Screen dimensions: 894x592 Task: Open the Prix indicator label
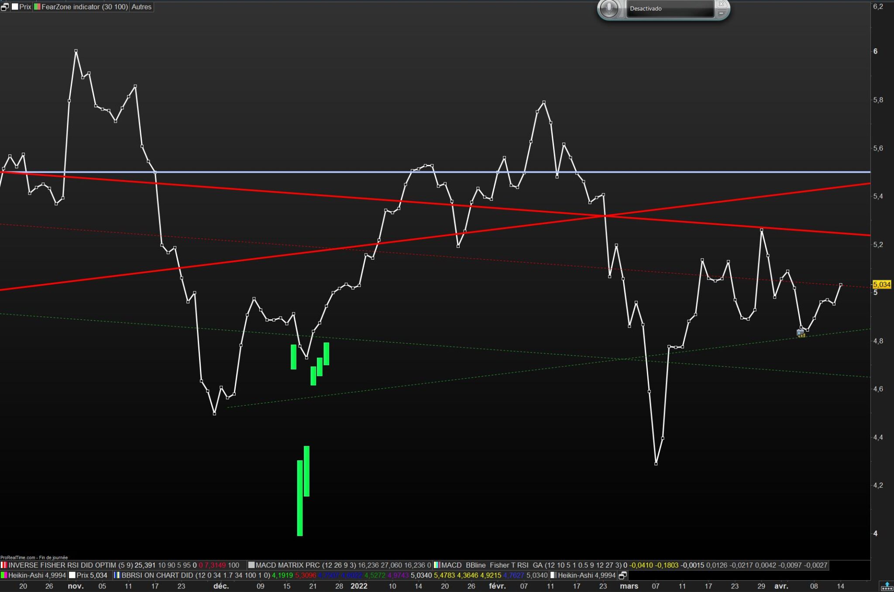point(25,7)
